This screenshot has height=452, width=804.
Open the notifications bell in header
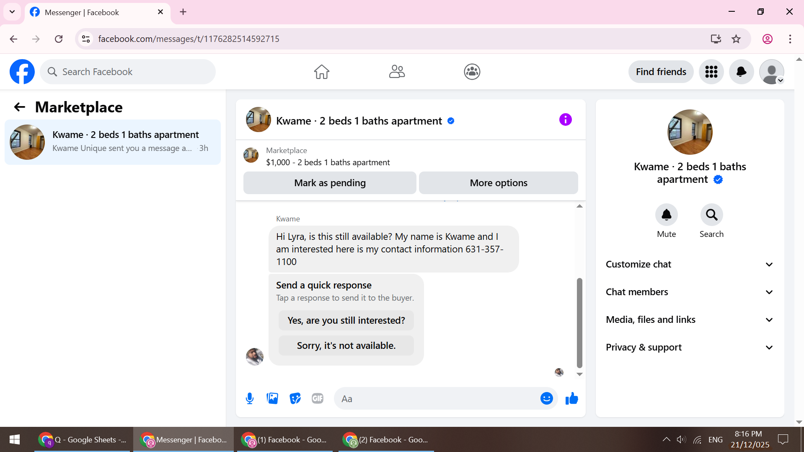point(742,72)
